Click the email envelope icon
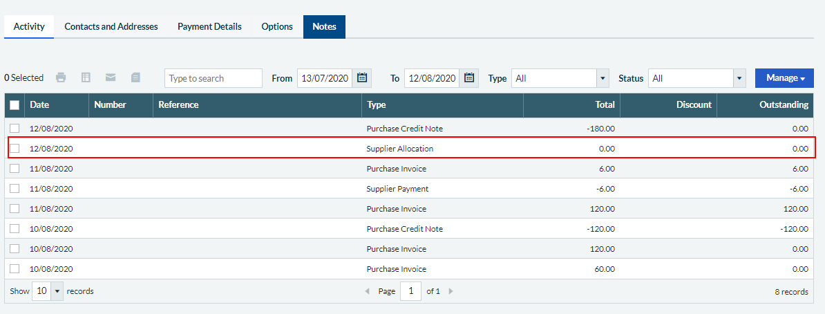This screenshot has width=825, height=314. click(111, 77)
